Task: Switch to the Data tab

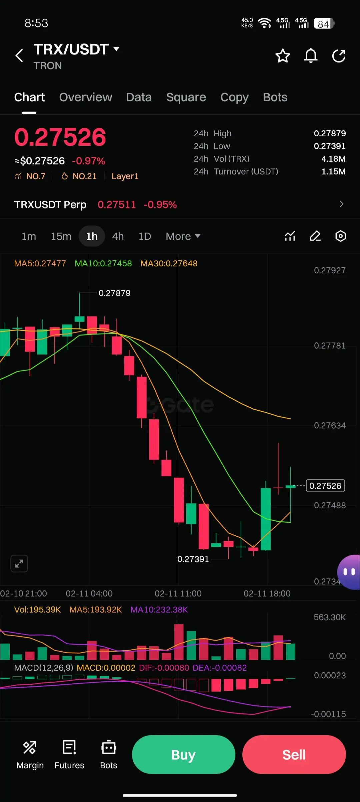Action: click(139, 97)
